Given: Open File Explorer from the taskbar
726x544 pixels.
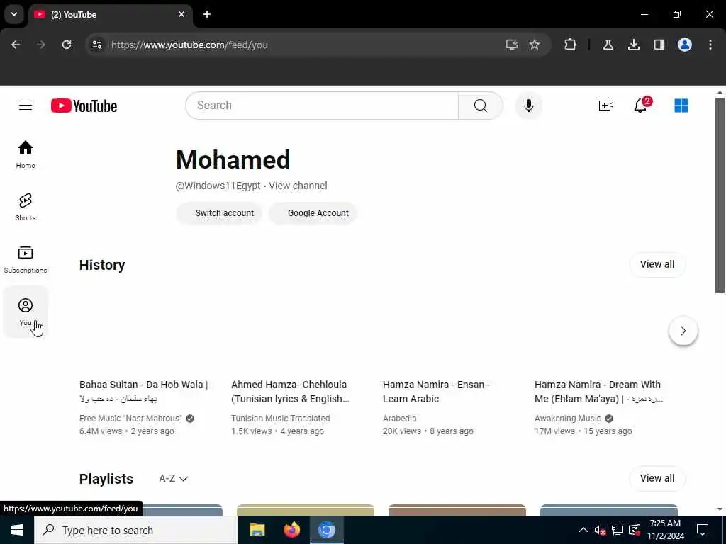Looking at the screenshot, I should 257,530.
